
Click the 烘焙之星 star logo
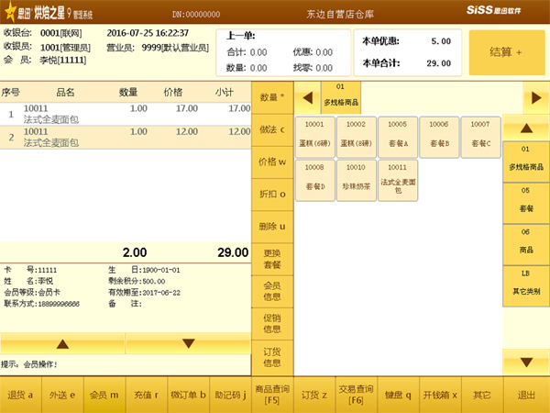click(x=10, y=12)
